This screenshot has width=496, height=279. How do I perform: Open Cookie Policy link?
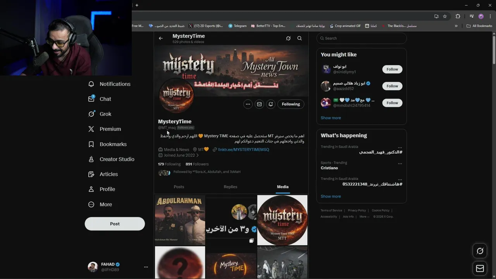[381, 210]
